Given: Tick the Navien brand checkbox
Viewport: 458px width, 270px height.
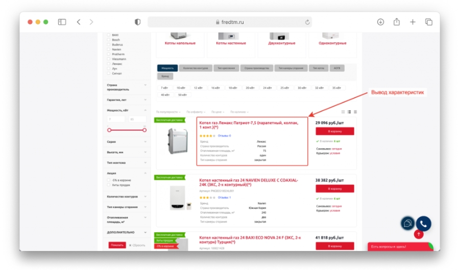Looking at the screenshot, I should [x=109, y=49].
